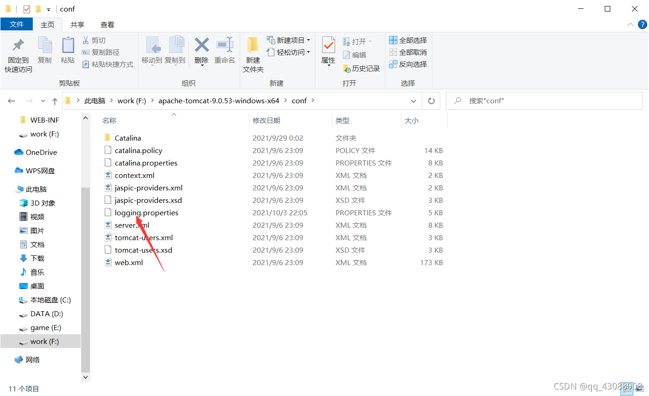Click the Pin to Quick Access icon
Viewport: 649px width, 396px height.
coord(18,45)
